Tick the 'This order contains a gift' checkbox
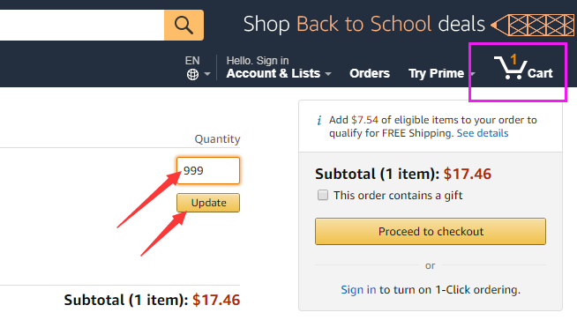 click(323, 195)
